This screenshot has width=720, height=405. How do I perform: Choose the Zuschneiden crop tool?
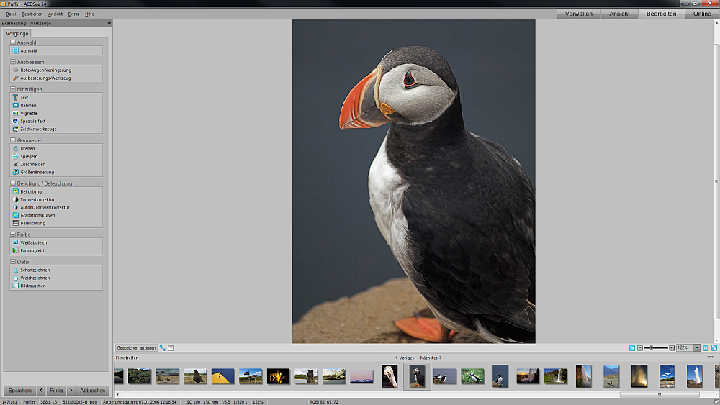(32, 164)
